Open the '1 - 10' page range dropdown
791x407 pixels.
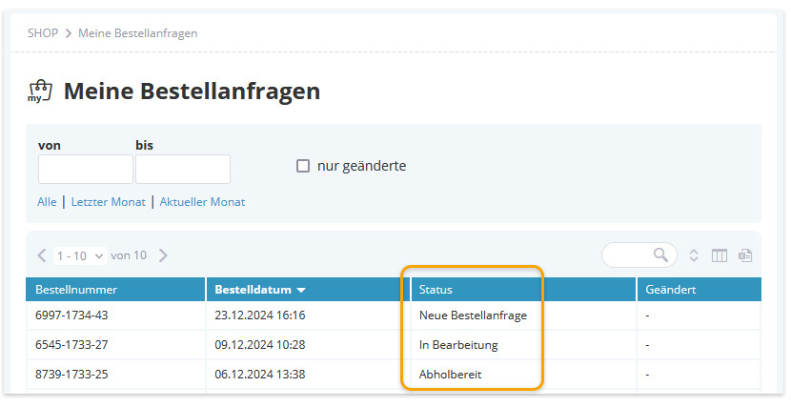pos(80,255)
